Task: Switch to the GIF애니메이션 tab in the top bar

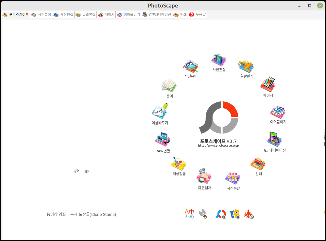Action: [x=157, y=15]
